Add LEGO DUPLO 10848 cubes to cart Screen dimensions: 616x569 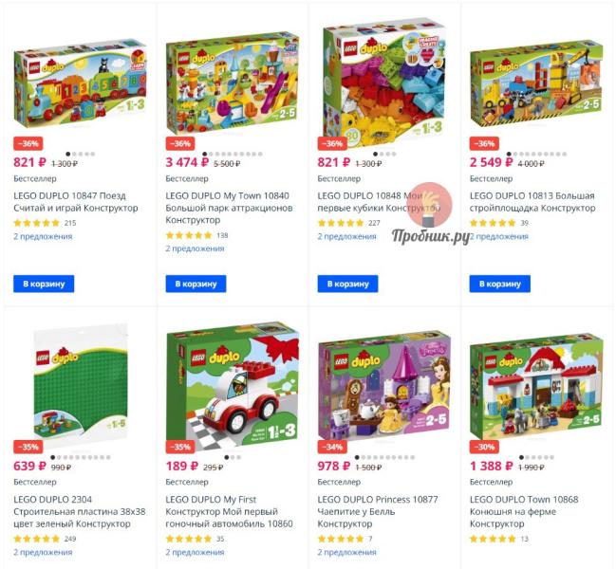click(x=347, y=284)
